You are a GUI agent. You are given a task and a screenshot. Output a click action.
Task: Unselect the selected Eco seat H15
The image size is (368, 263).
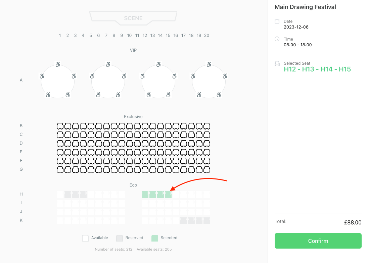pyautogui.click(x=168, y=195)
